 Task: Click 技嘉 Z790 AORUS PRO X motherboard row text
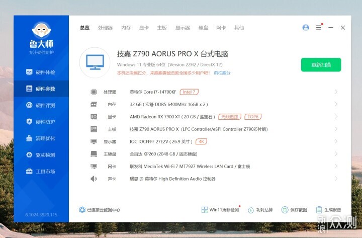pos(199,129)
